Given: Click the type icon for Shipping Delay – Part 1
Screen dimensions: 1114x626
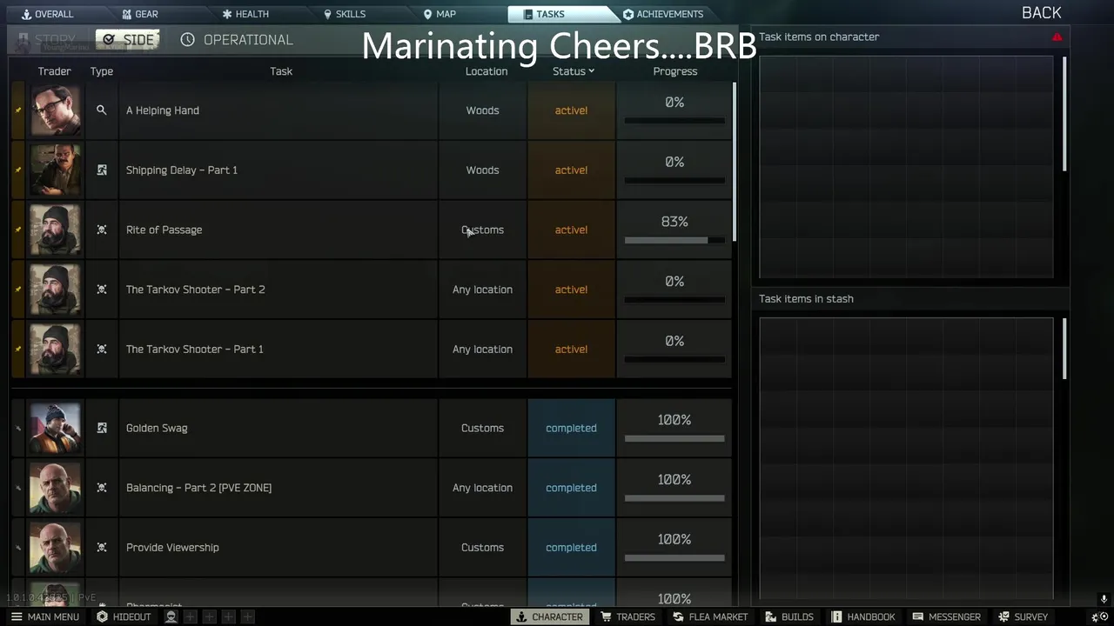Looking at the screenshot, I should point(102,170).
